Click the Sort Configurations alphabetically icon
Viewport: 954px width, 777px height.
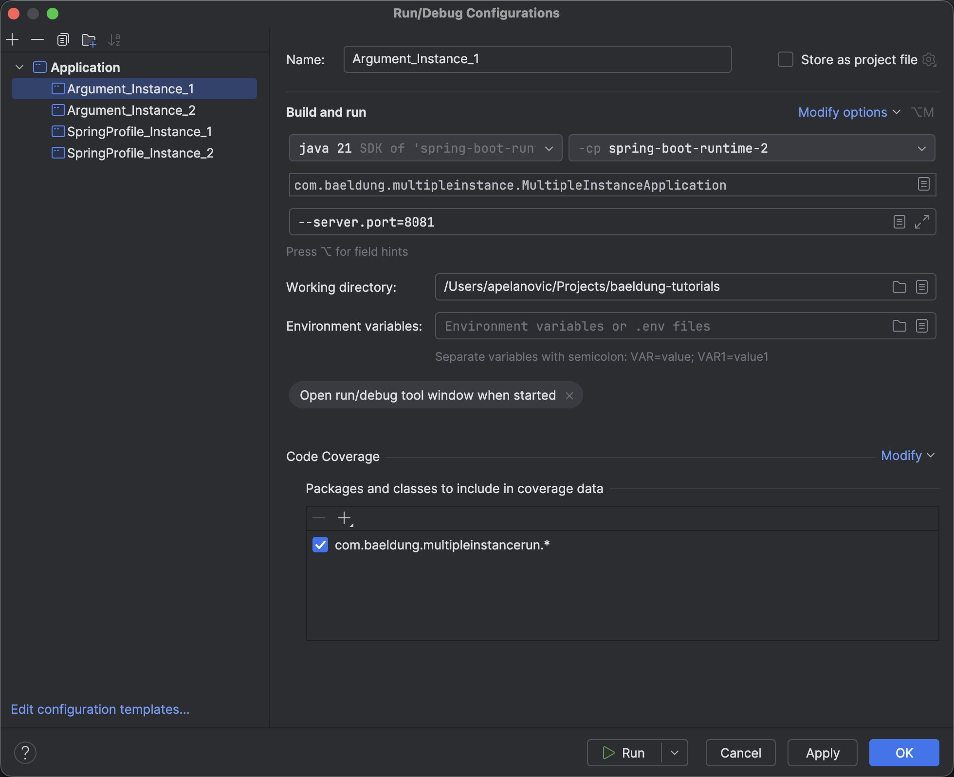114,39
